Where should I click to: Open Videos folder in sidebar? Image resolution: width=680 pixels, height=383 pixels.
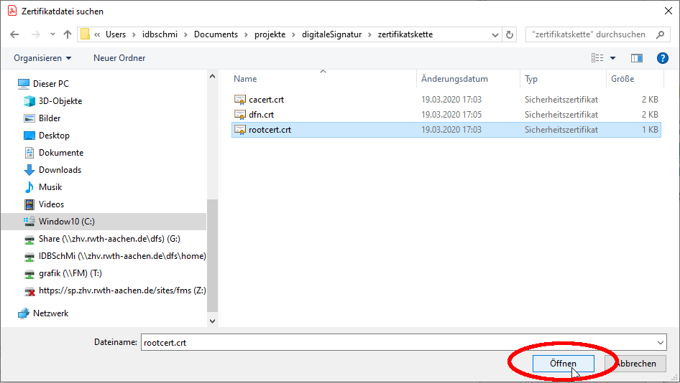51,204
